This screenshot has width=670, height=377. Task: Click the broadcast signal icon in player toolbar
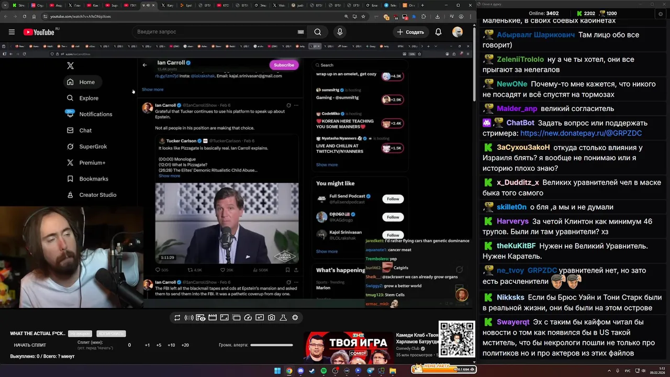(189, 318)
